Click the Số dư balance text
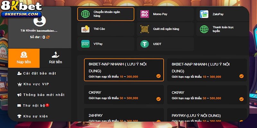 [38, 37]
